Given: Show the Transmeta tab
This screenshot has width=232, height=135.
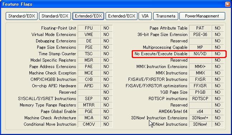Looking at the screenshot, I should 165,16.
